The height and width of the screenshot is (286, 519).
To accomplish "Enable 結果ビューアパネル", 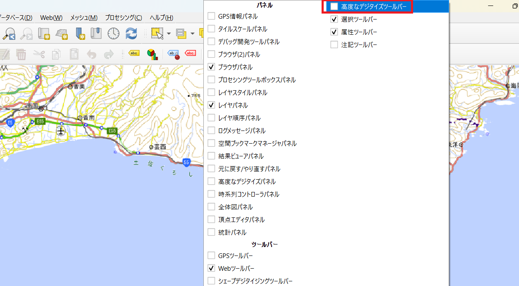I will coord(211,156).
